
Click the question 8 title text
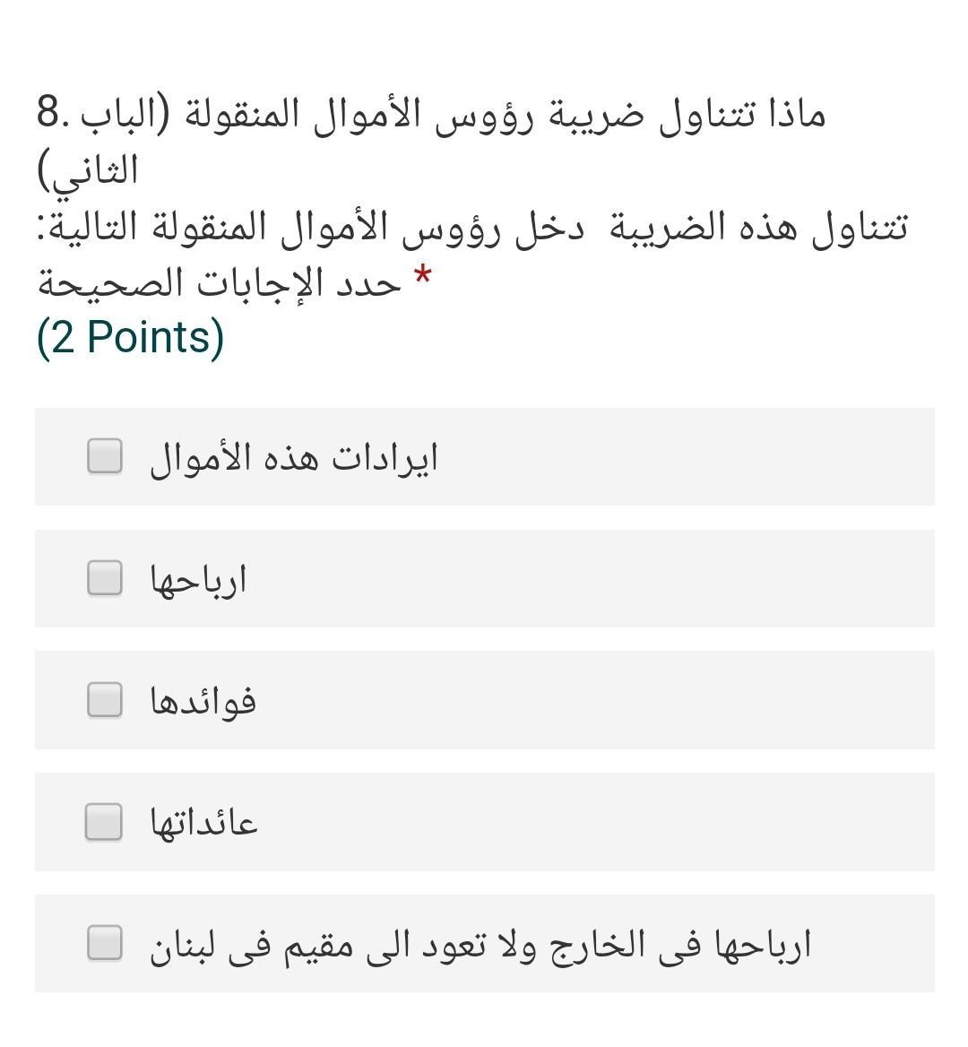point(434,112)
